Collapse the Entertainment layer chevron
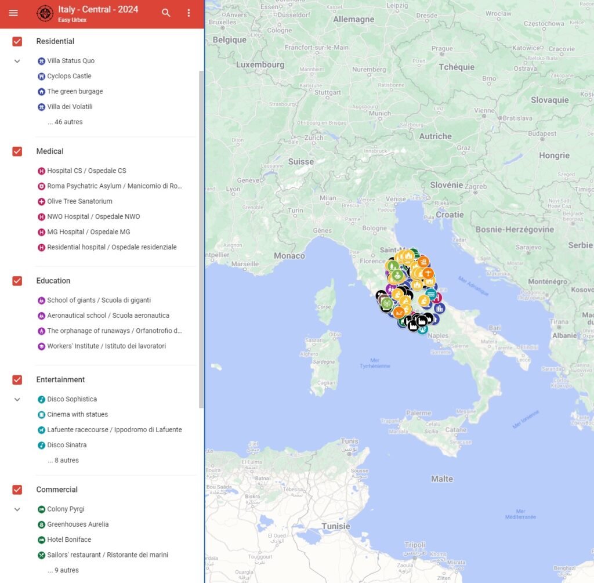The height and width of the screenshot is (583, 594). 17,399
